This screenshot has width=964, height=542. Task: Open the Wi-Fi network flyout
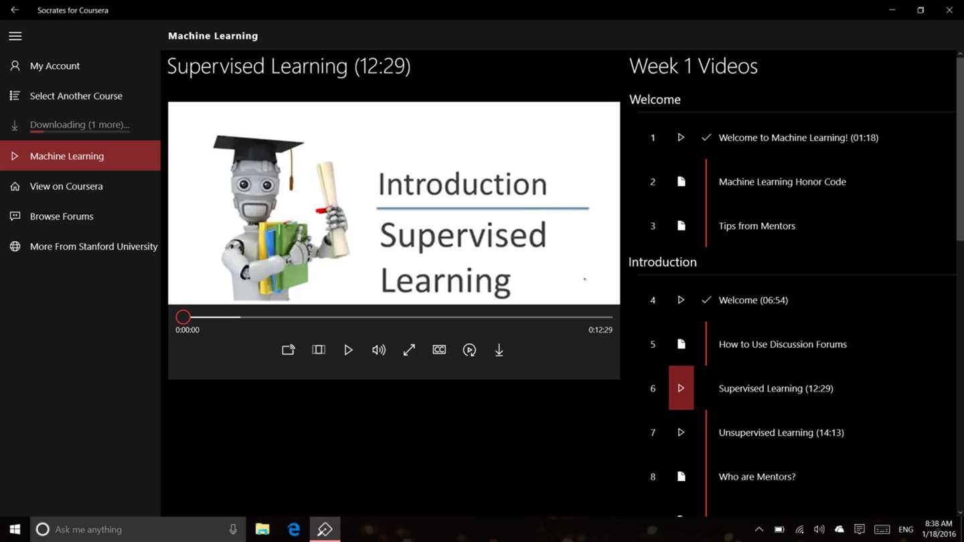pos(799,529)
